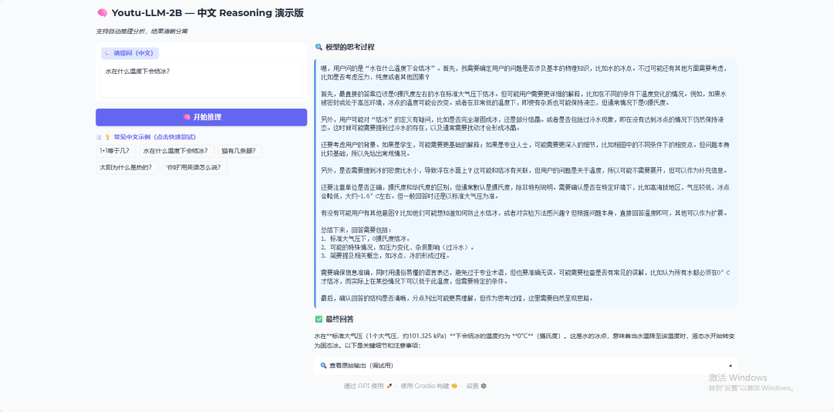Click the green checkmark icon beside 最终回答
Image resolution: width=833 pixels, height=412 pixels.
coord(319,320)
